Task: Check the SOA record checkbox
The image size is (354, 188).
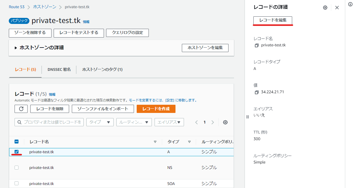Action: pyautogui.click(x=16, y=183)
